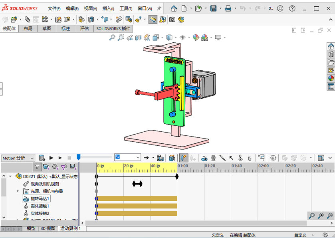335x238 pixels.
Task: Collapse the D0221 assembly tree node
Action: pyautogui.click(x=10, y=177)
